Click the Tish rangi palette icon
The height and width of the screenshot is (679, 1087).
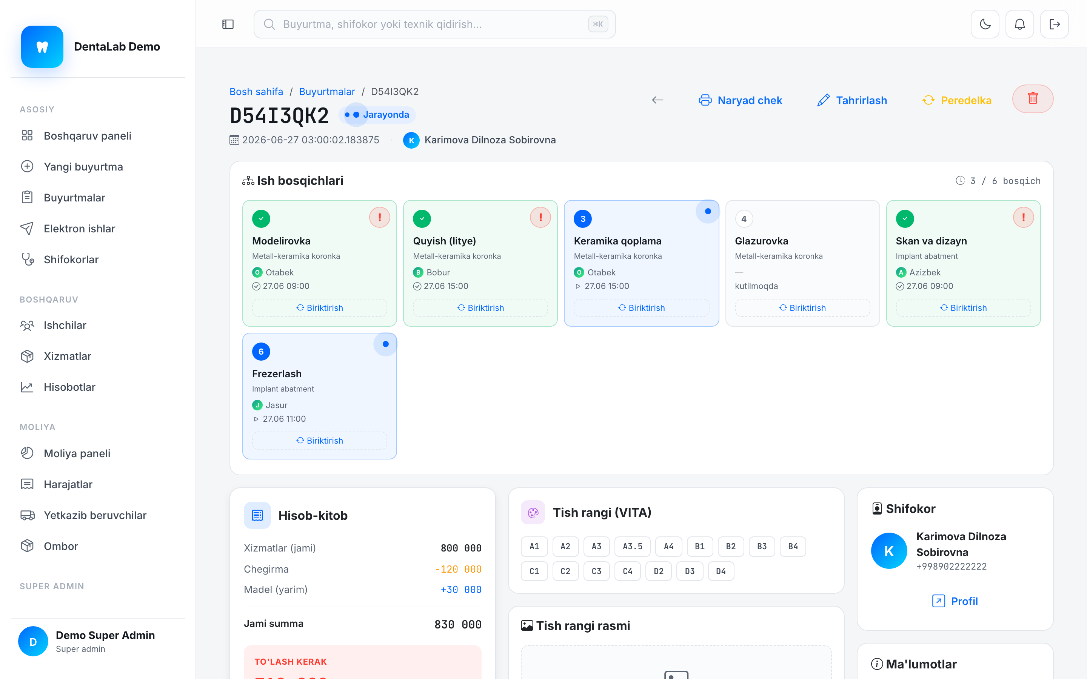pos(533,512)
